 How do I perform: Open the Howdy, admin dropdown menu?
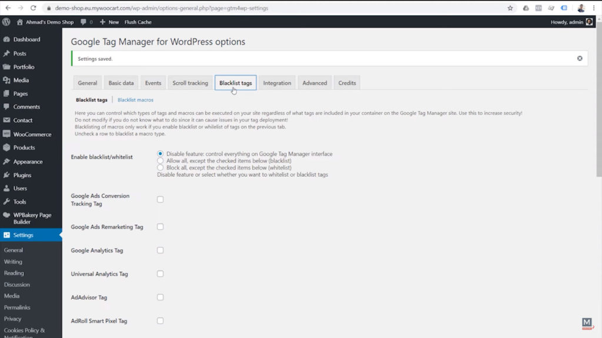pos(566,22)
